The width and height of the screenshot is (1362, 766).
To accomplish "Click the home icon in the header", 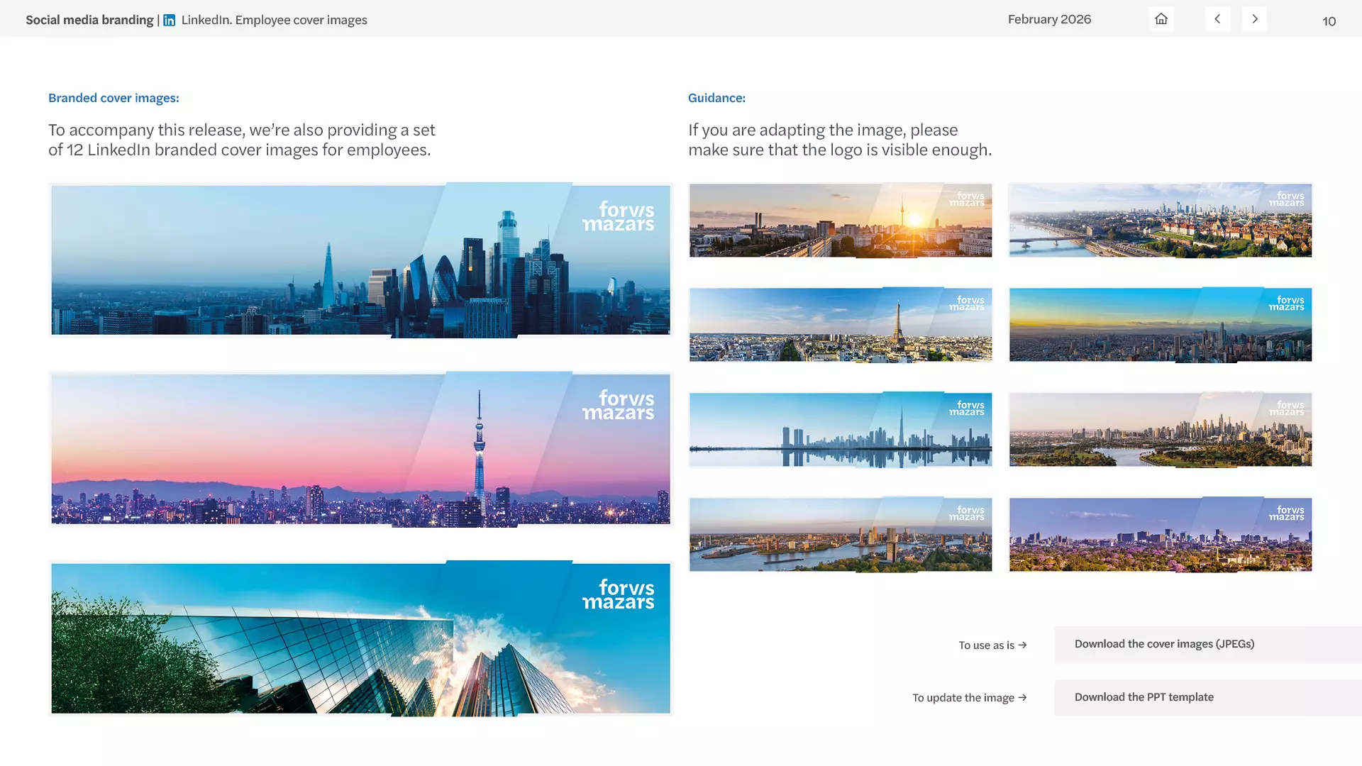I will tap(1161, 19).
